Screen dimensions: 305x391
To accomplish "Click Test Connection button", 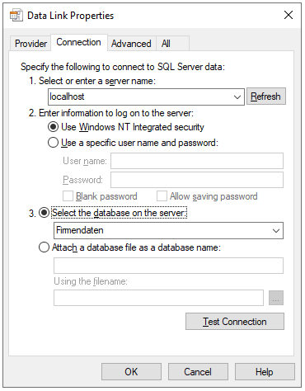I will point(235,321).
